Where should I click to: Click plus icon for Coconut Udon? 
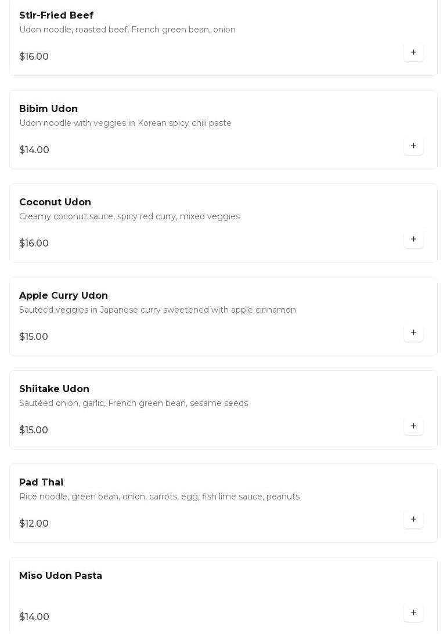click(413, 240)
